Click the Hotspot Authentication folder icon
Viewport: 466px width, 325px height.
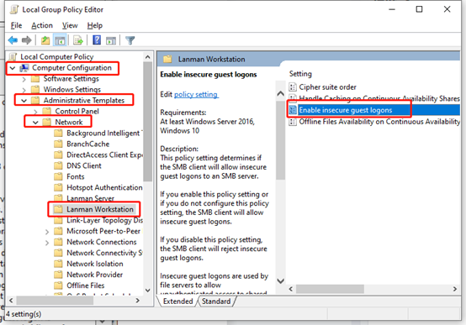tap(58, 187)
